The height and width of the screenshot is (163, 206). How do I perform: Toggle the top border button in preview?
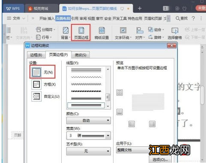(x=119, y=93)
